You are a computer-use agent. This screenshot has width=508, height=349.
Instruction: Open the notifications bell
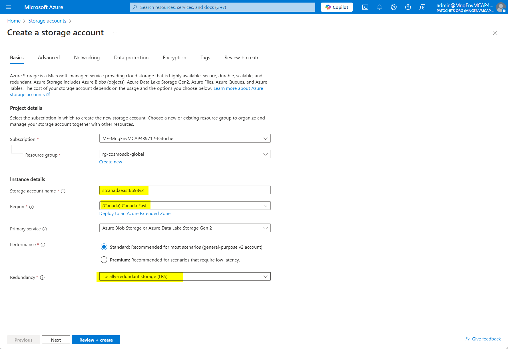pyautogui.click(x=379, y=7)
